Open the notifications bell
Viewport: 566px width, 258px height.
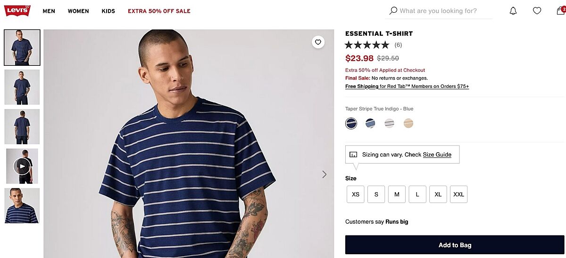(513, 11)
